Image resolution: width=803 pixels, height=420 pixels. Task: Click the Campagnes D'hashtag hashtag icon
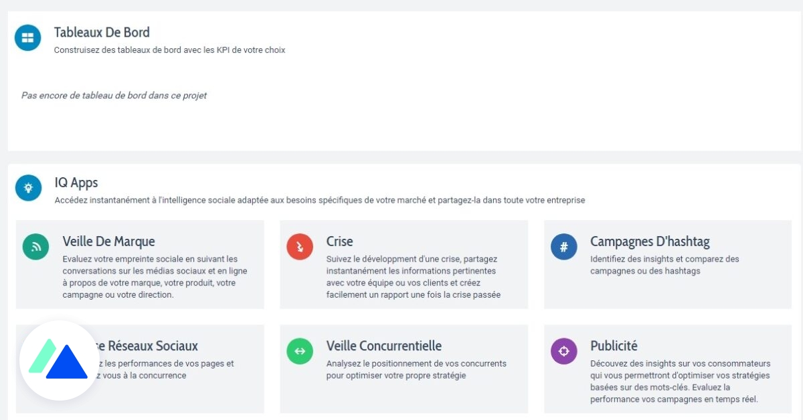[564, 247]
